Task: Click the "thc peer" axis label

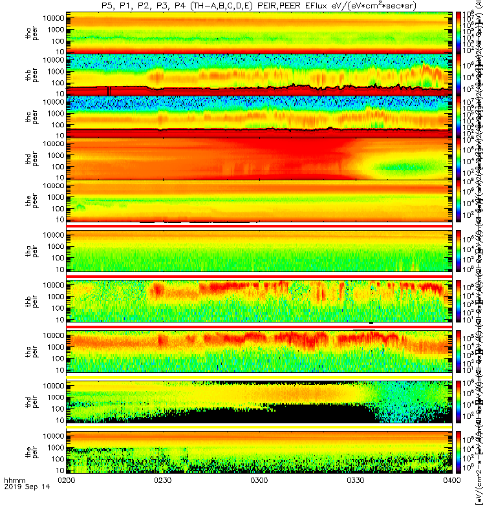Action: tap(32, 117)
